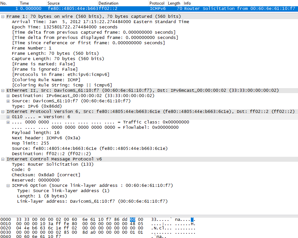
Task: Click the highlighted 60 byte in hex pane
Action: click(133, 219)
